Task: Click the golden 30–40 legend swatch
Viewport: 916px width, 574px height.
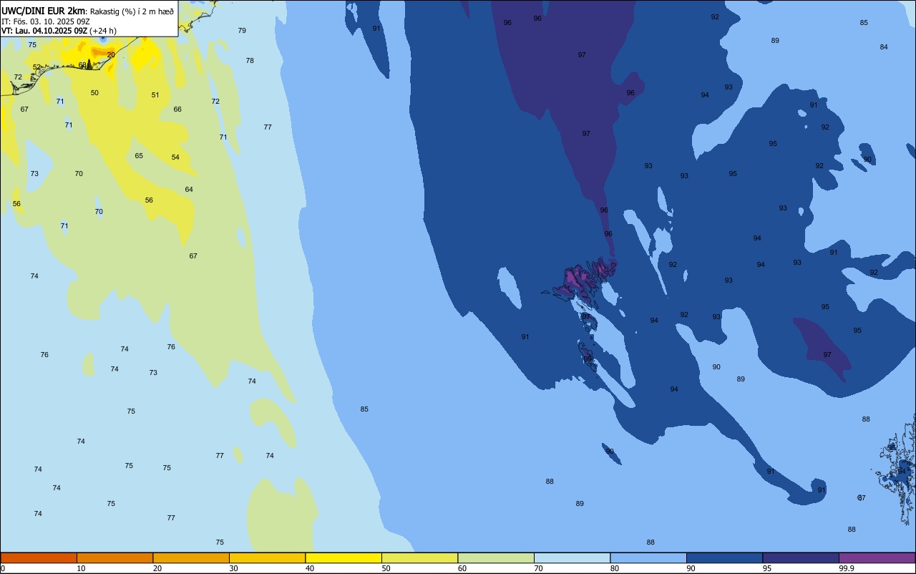Action: click(x=267, y=558)
